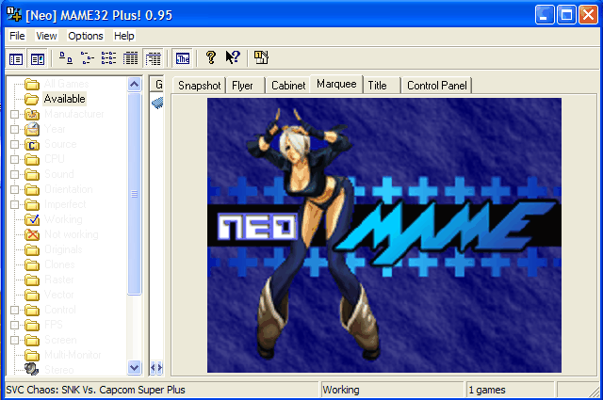Expand the CPU tree node

[14, 159]
